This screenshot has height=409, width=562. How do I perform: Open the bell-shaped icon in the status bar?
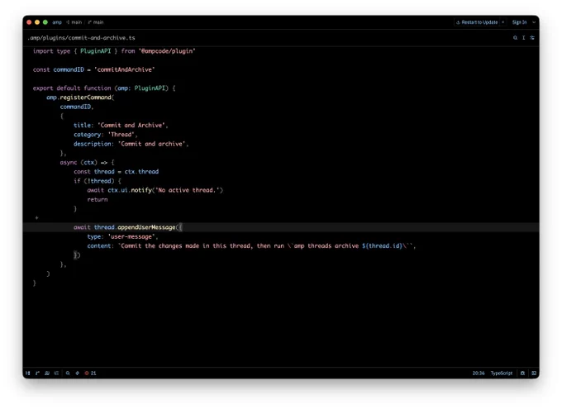tap(522, 373)
